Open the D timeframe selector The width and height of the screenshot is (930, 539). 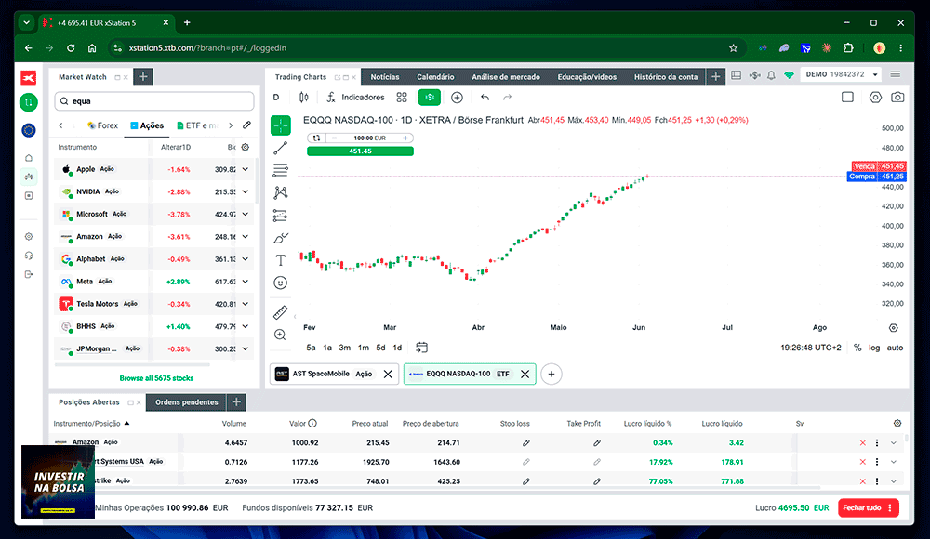[276, 98]
